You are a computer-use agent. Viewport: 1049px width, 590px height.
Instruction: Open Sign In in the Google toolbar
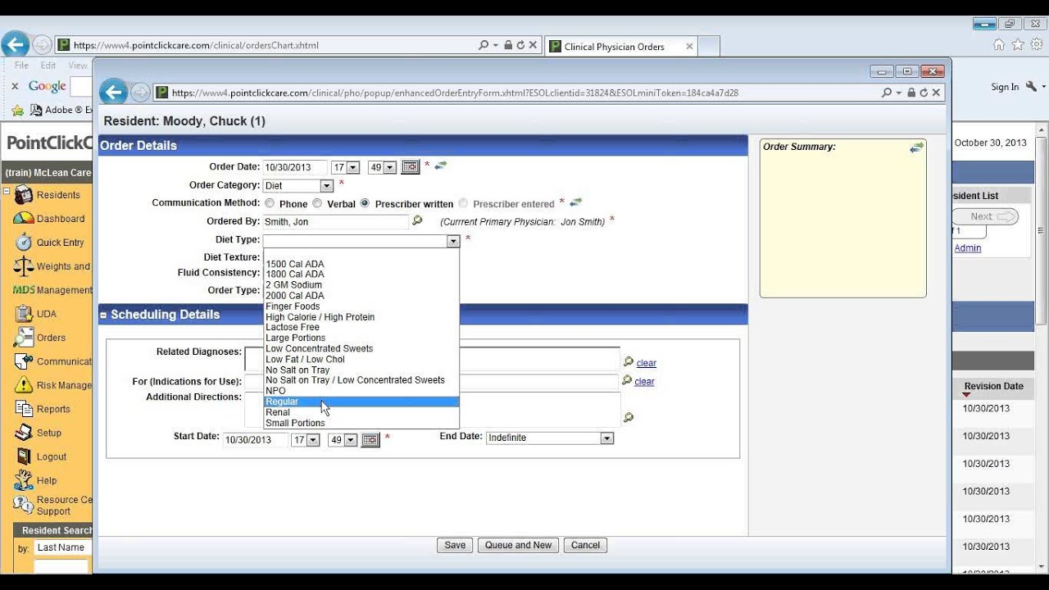1005,87
